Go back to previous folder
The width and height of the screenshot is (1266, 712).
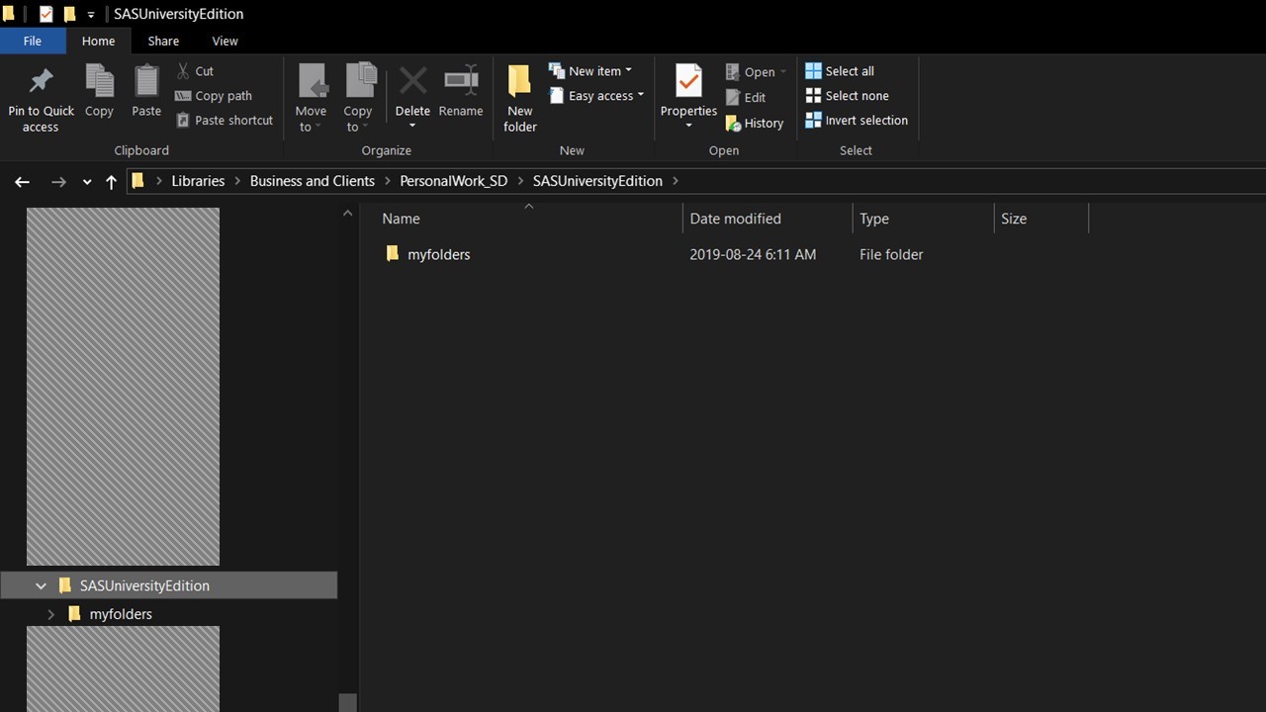[22, 182]
